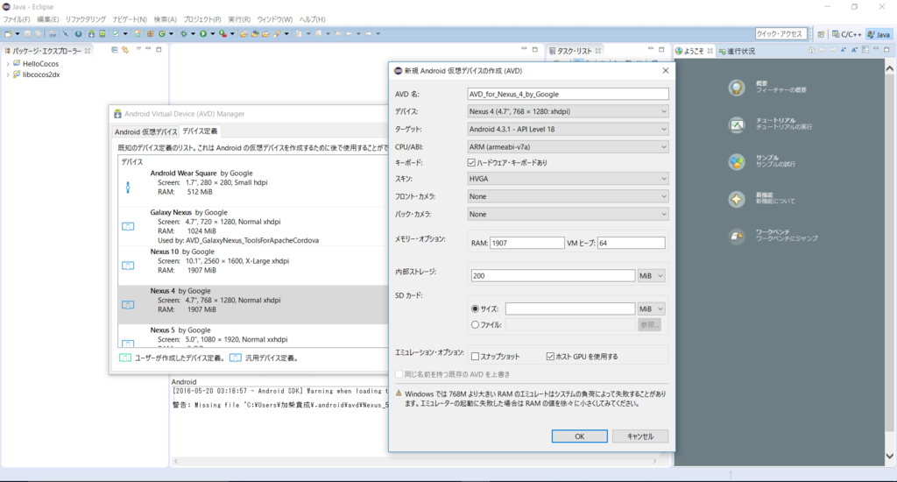Click the New Java Package toolbar icon
Image resolution: width=897 pixels, height=482 pixels.
pyautogui.click(x=151, y=34)
